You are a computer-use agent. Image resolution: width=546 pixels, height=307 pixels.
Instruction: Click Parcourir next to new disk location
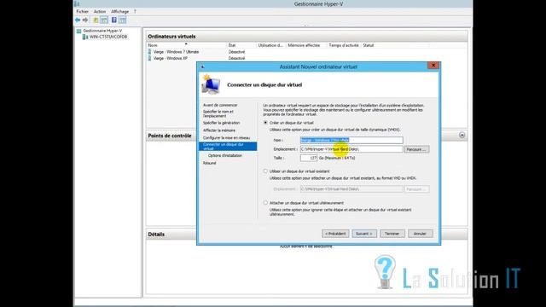[x=417, y=149]
